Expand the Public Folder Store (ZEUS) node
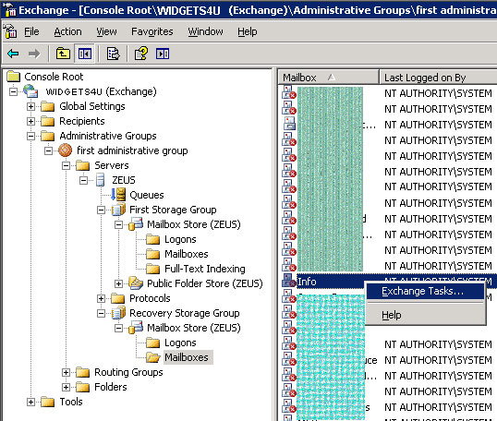The image size is (497, 421). [x=118, y=283]
